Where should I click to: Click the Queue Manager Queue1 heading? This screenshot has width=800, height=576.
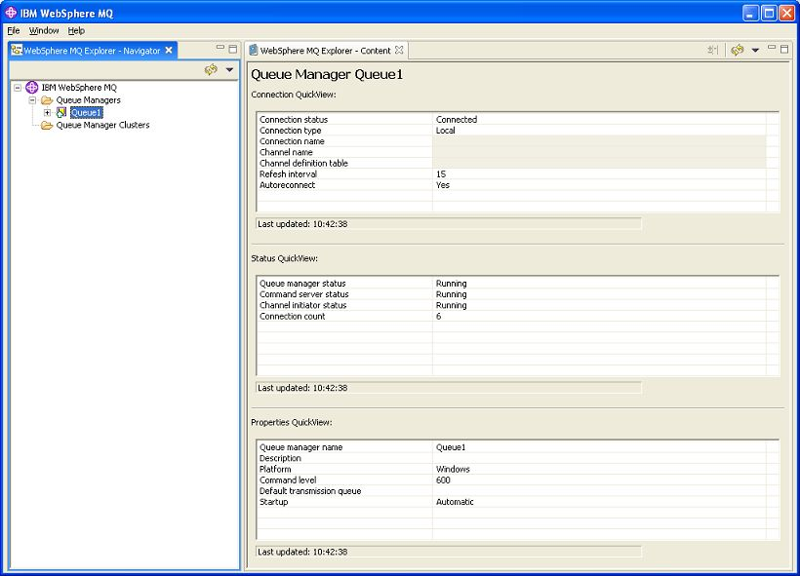pyautogui.click(x=327, y=74)
